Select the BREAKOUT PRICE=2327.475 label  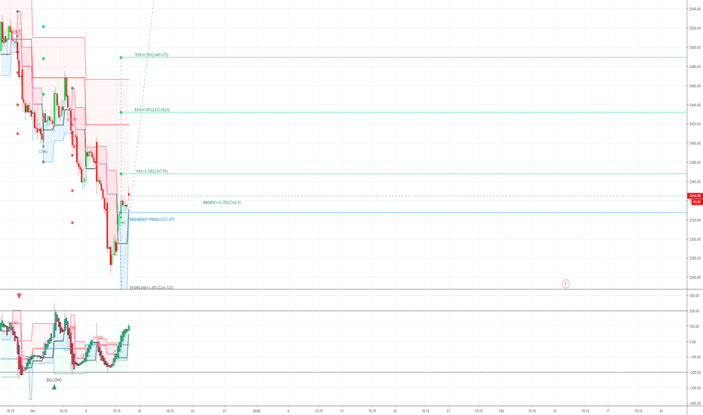pyautogui.click(x=152, y=220)
